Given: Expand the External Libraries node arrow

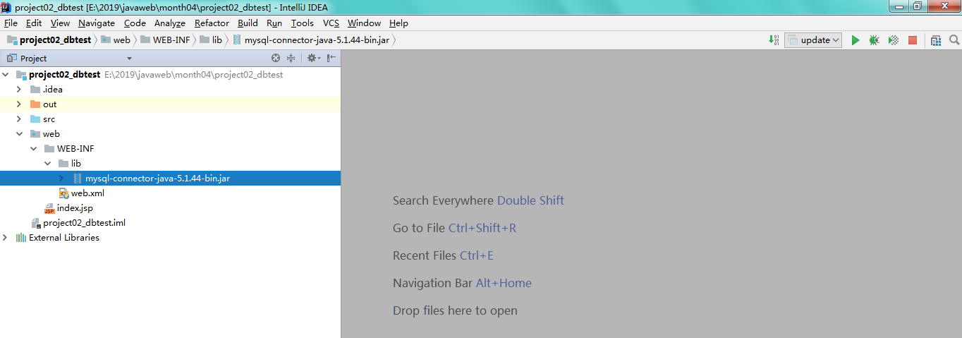Looking at the screenshot, I should tap(6, 238).
